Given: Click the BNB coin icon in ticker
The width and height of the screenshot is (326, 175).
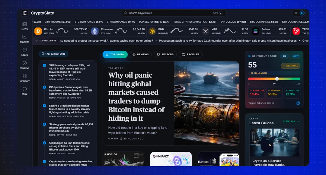Looking at the screenshot, I should click(x=152, y=31).
